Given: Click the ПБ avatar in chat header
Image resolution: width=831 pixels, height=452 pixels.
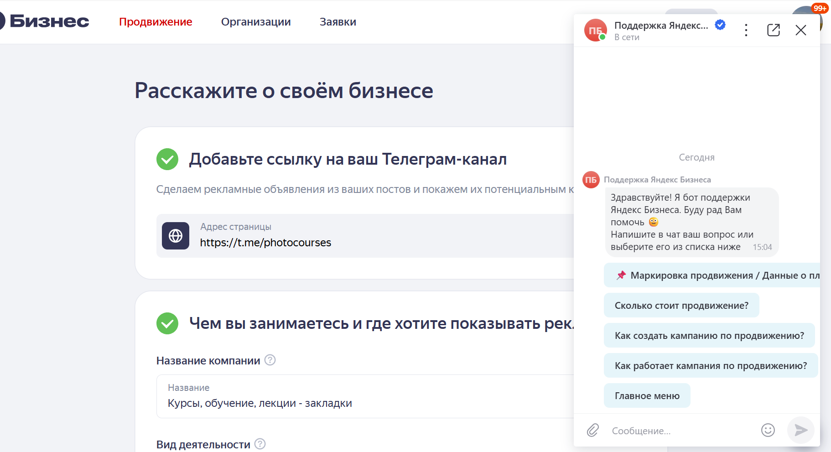Looking at the screenshot, I should point(596,30).
